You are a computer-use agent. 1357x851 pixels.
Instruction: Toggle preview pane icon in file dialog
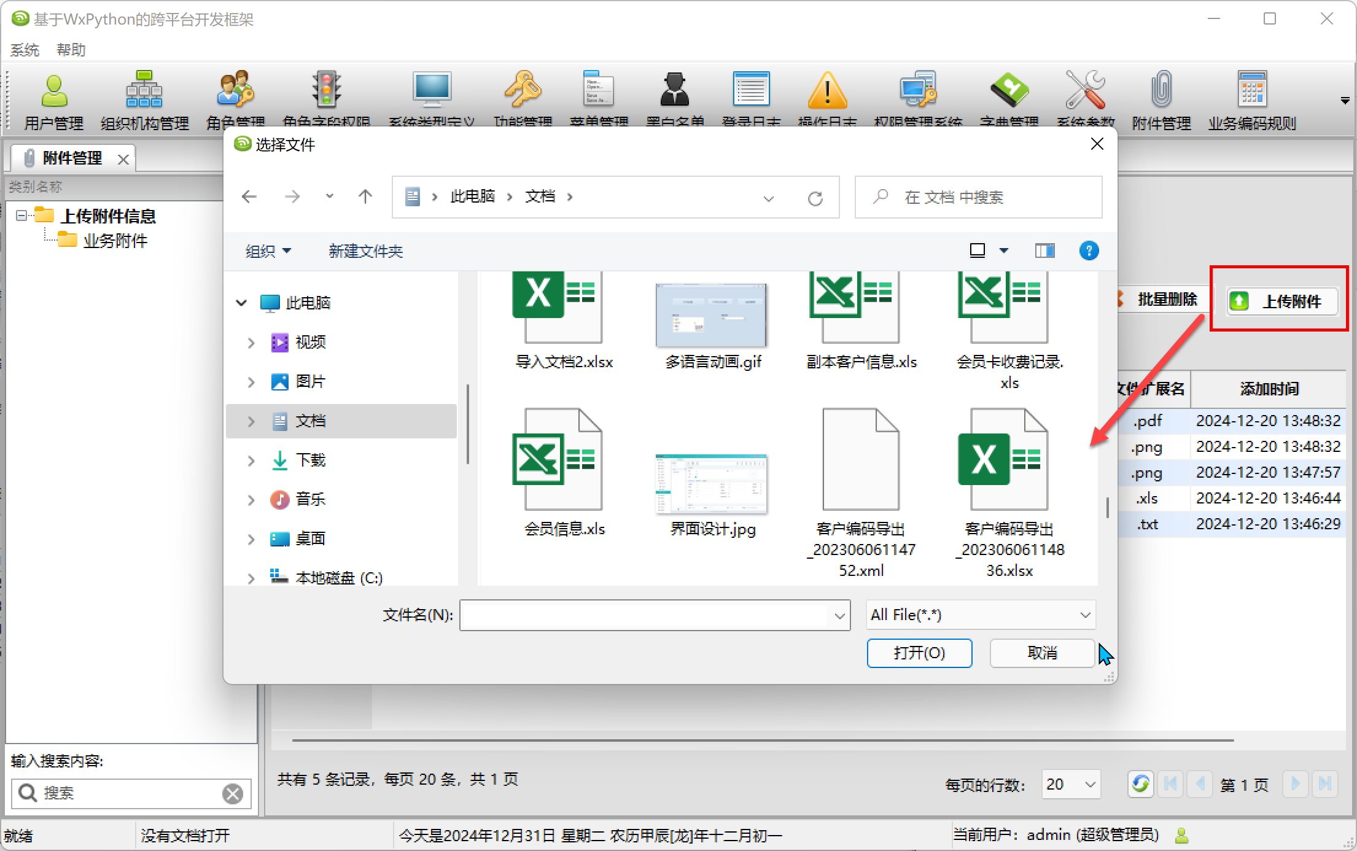coord(1044,251)
